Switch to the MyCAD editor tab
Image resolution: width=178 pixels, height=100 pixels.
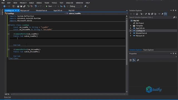point(71,11)
